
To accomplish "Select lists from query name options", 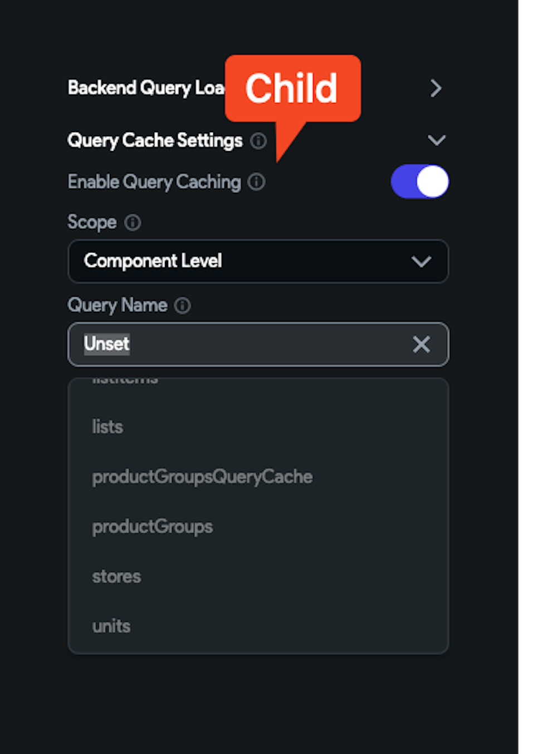I will pos(108,427).
